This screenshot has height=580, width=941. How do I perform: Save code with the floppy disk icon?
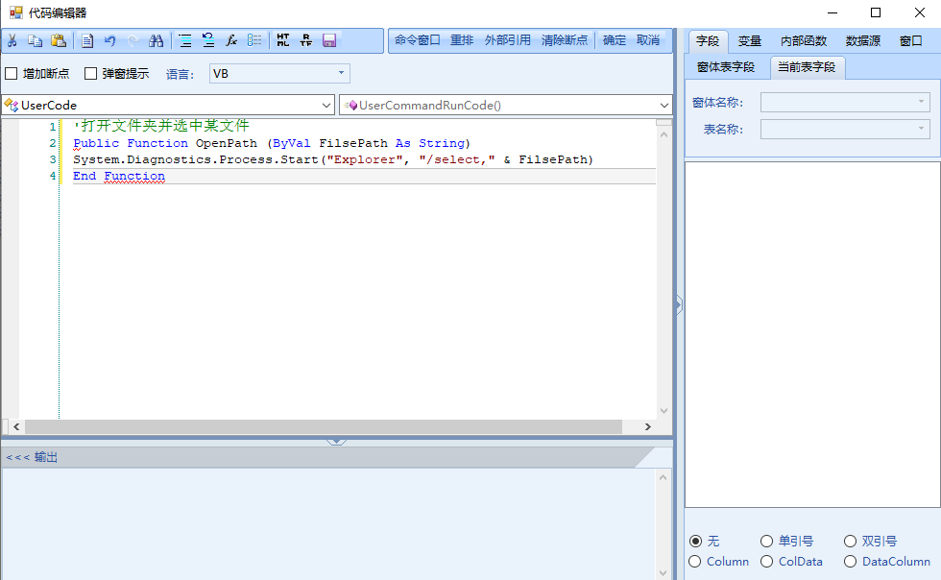coord(328,41)
